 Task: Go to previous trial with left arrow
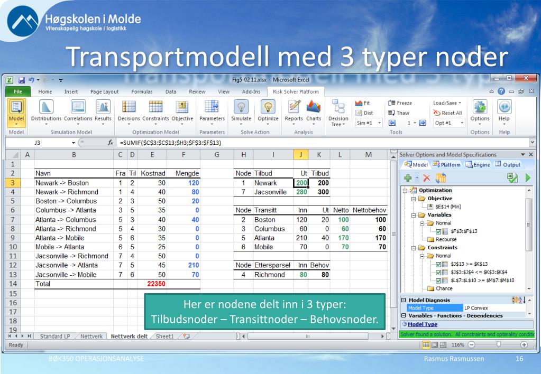click(x=392, y=123)
